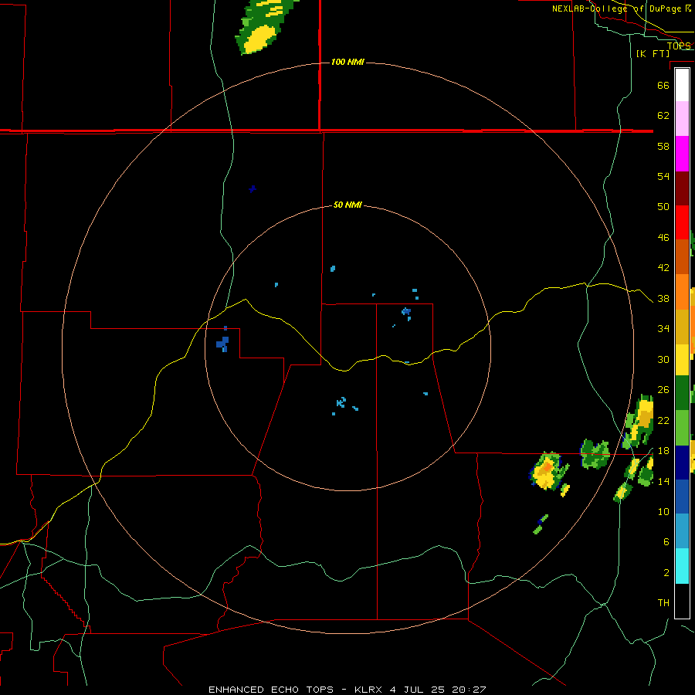Pick the cyan swatch in the legend

click(682, 565)
